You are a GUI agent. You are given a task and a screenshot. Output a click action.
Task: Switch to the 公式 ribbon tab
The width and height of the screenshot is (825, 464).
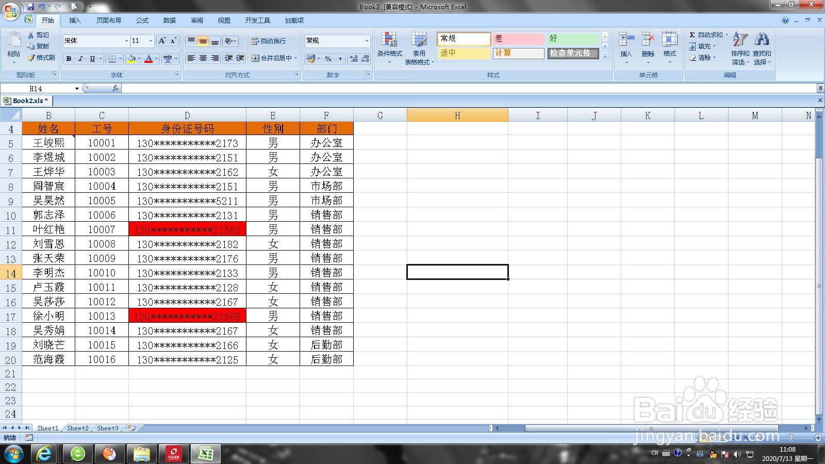click(142, 20)
